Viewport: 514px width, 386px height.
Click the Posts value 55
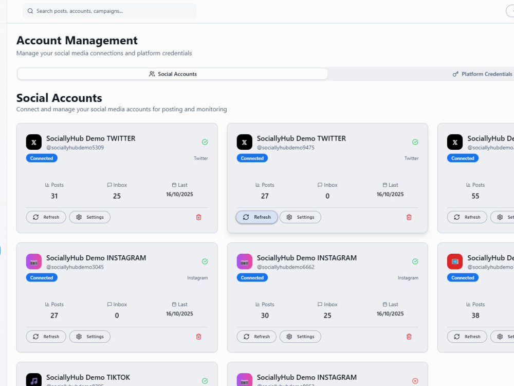click(x=475, y=196)
